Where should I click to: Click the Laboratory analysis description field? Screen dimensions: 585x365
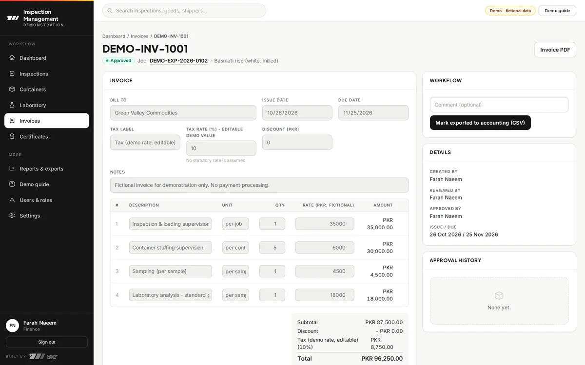[x=171, y=295]
